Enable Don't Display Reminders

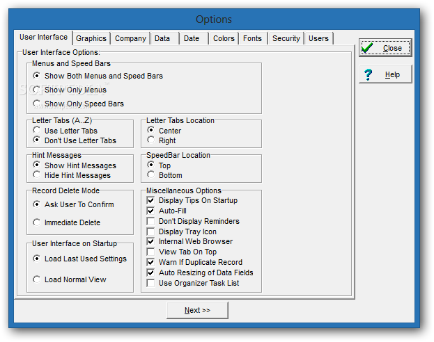pyautogui.click(x=151, y=221)
